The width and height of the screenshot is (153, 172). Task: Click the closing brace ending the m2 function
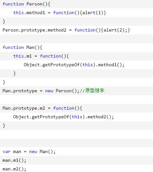point(4,126)
